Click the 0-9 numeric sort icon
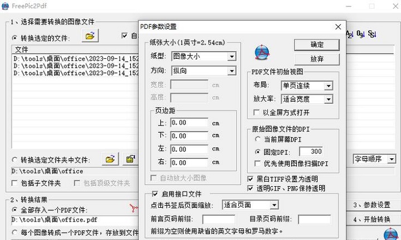 360,34
